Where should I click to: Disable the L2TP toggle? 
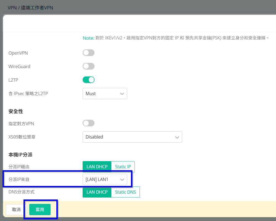point(88,80)
